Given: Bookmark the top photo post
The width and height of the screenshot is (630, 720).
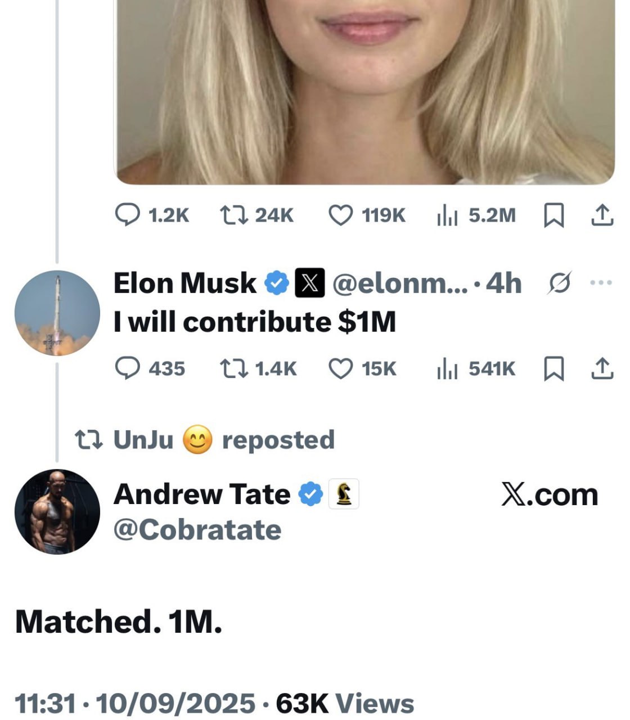Looking at the screenshot, I should pyautogui.click(x=553, y=215).
